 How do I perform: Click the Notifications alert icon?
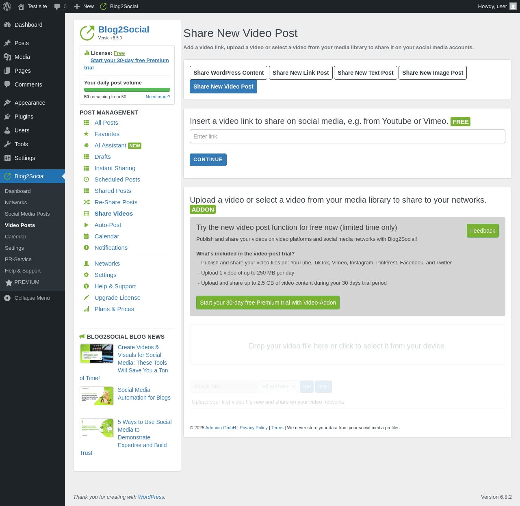86,248
